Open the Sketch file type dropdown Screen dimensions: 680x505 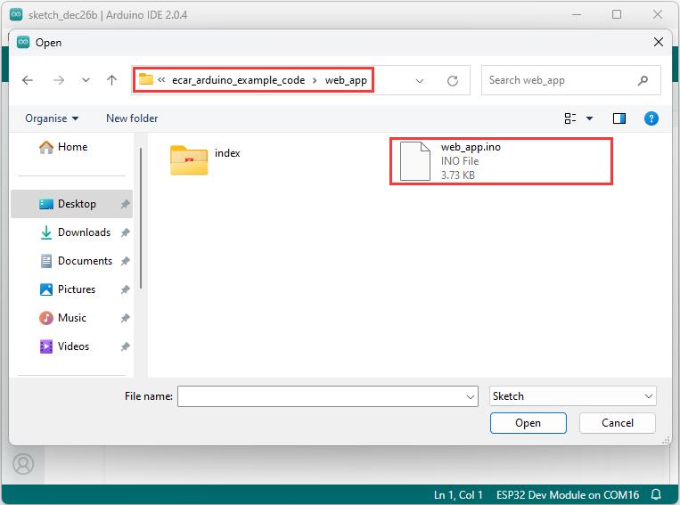(572, 396)
